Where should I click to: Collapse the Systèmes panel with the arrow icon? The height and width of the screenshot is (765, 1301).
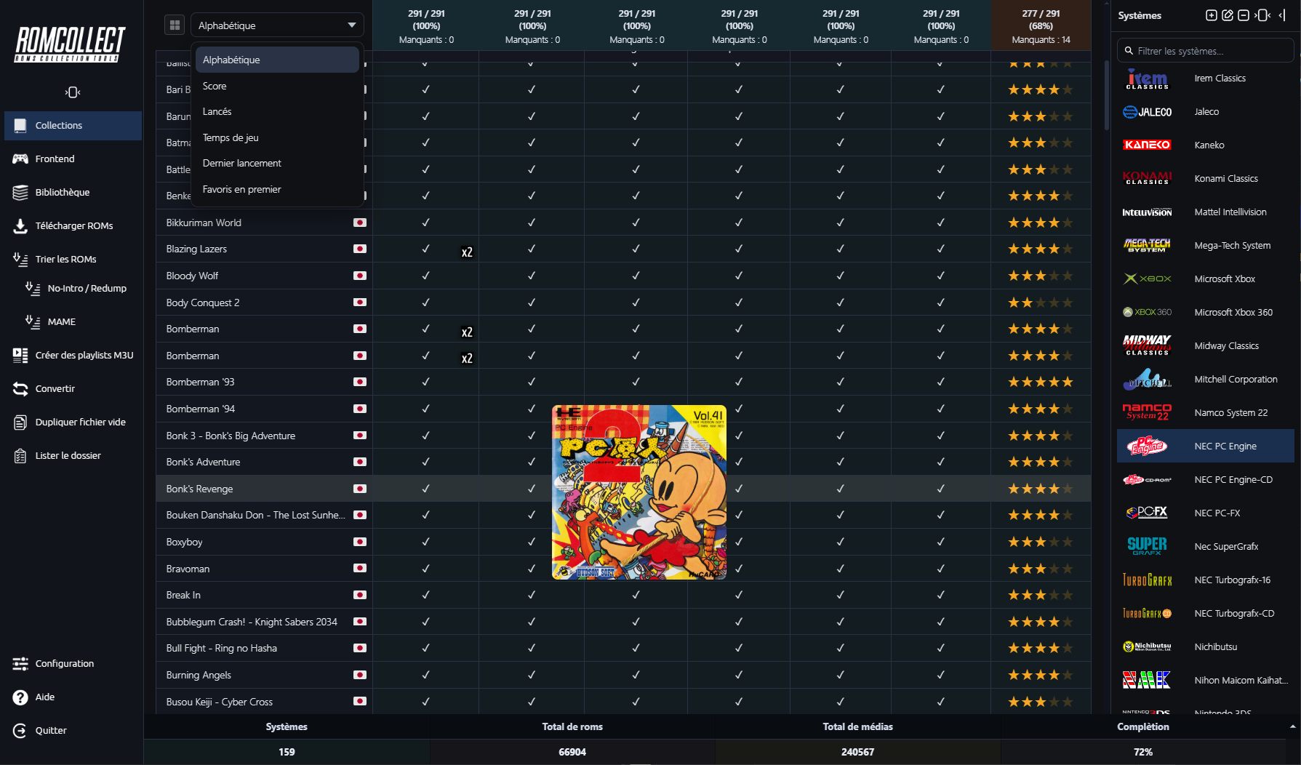pos(1282,15)
